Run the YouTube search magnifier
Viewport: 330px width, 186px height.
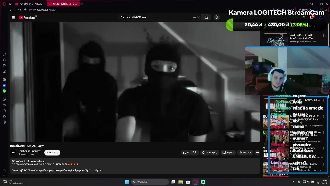pyautogui.click(x=206, y=17)
